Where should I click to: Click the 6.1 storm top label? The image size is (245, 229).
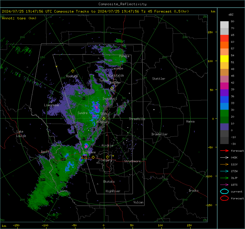click(x=84, y=158)
